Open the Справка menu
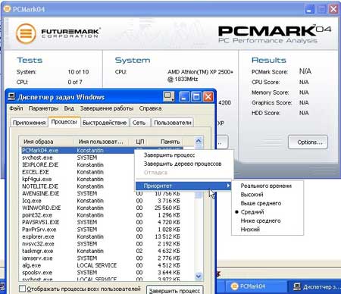Screen dimensions: 341x294 [x=150, y=108]
